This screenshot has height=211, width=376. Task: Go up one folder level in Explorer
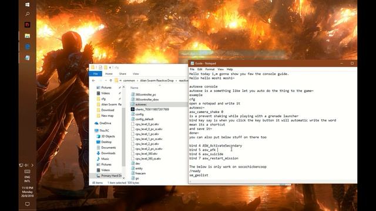[x=111, y=81]
